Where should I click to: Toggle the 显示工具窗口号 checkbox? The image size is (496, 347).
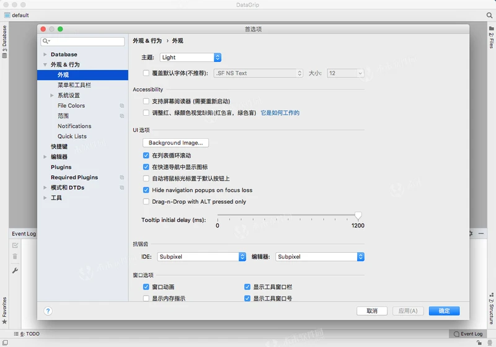(x=247, y=298)
